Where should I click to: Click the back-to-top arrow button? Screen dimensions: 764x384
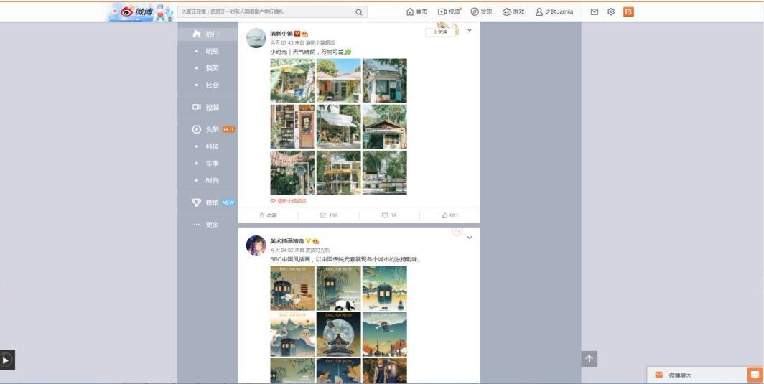point(589,359)
